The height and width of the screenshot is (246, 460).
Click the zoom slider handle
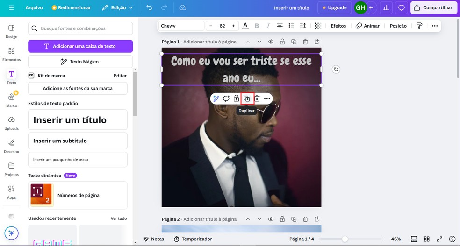click(x=345, y=239)
